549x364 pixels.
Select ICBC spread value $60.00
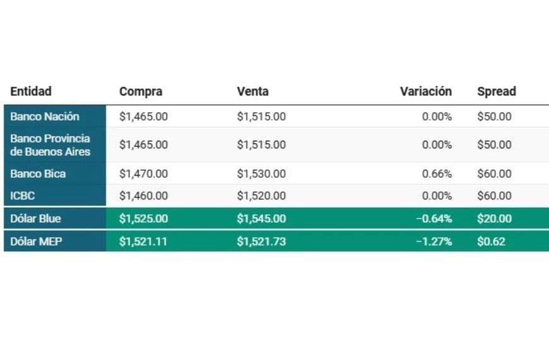[494, 196]
